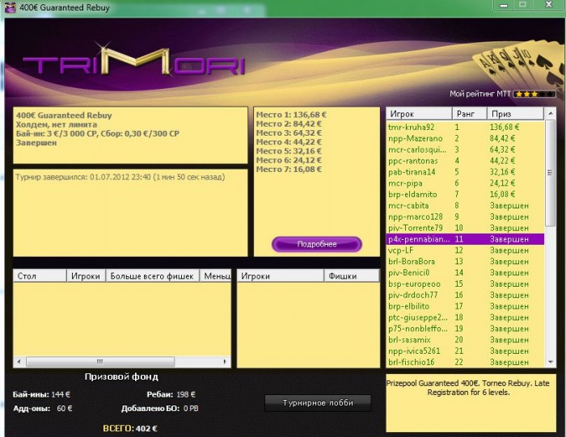The image size is (566, 437).
Task: Click the Подробнее button
Action: 317,244
